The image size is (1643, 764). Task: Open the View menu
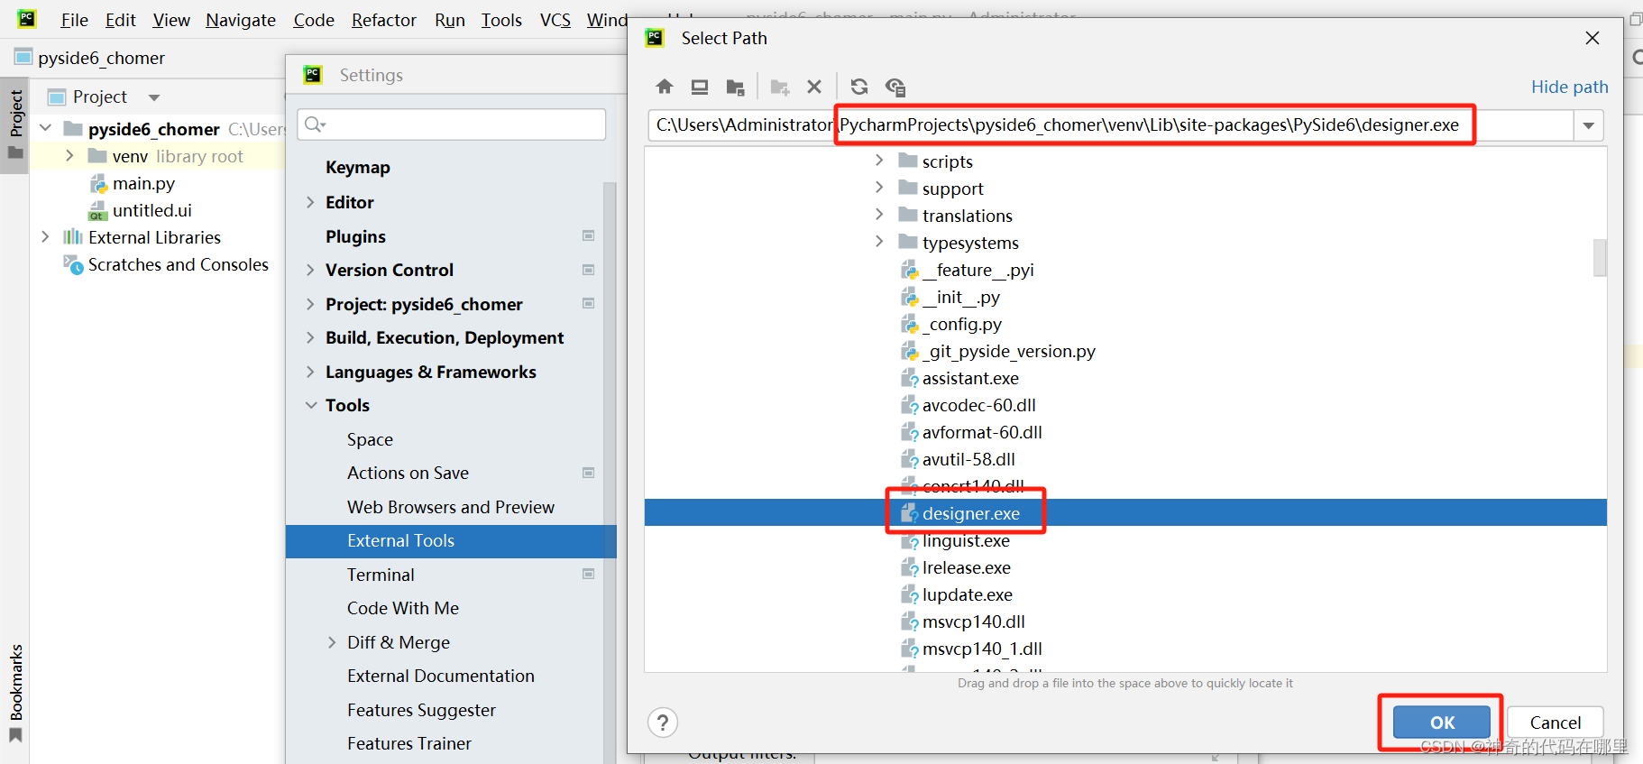[x=171, y=20]
